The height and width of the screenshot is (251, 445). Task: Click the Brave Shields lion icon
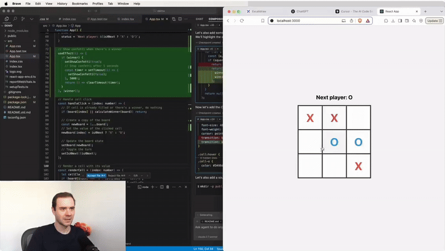tap(360, 21)
